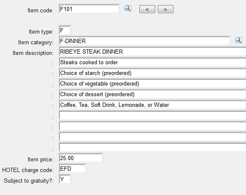Go to next item with > button
Image resolution: width=246 pixels, height=195 pixels.
click(165, 9)
